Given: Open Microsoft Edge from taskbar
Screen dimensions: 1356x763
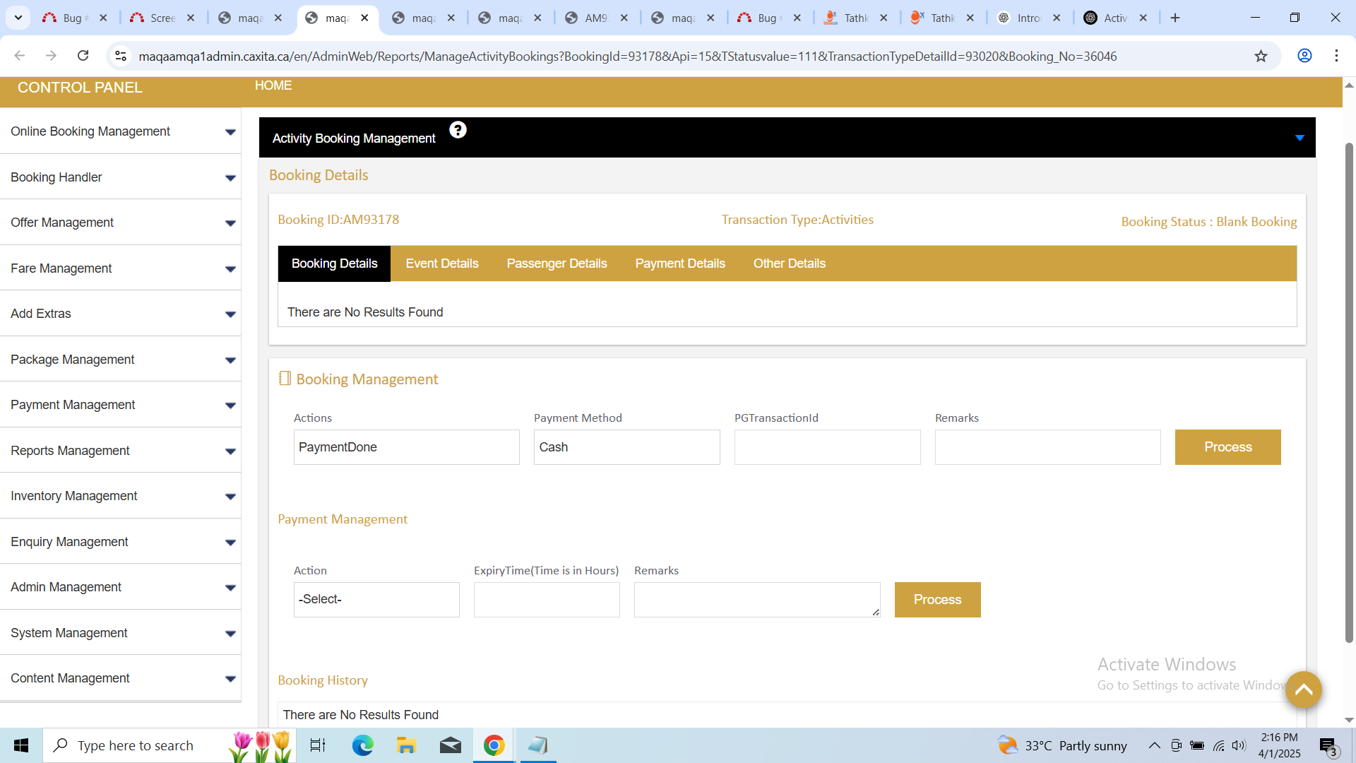Looking at the screenshot, I should (363, 745).
